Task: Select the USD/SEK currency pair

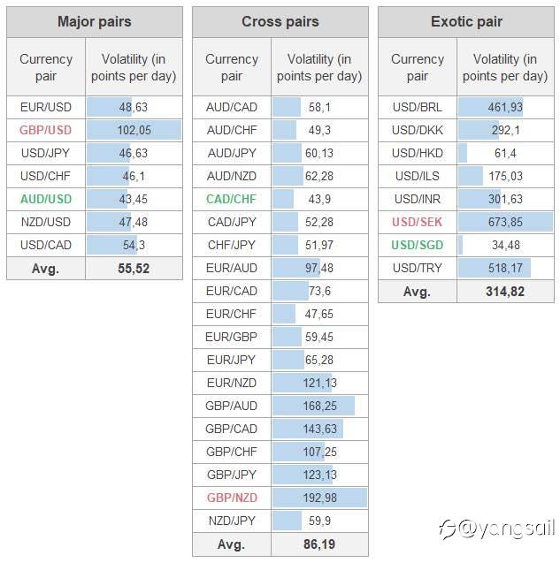Action: click(417, 222)
